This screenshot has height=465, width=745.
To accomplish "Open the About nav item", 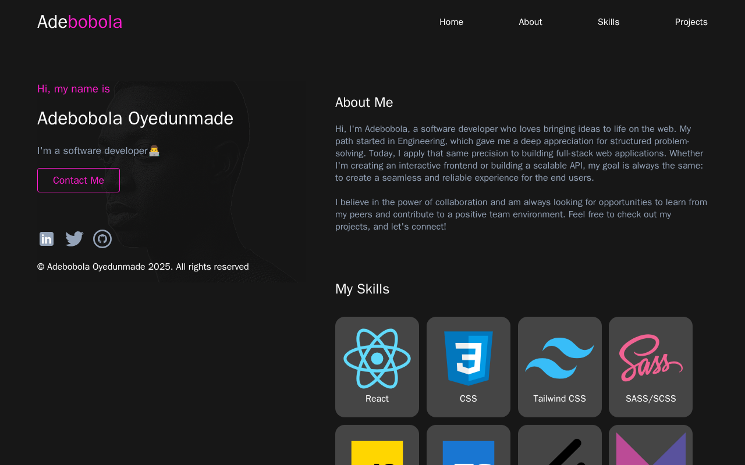I will click(x=530, y=22).
